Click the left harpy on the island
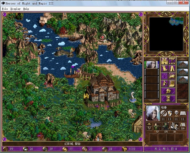The width and height of the screenshot is (190, 153). click(59, 49)
